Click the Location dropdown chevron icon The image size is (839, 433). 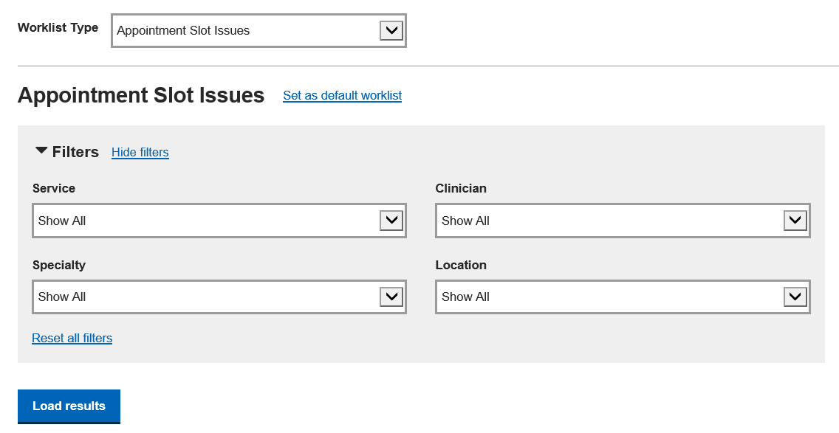click(795, 297)
